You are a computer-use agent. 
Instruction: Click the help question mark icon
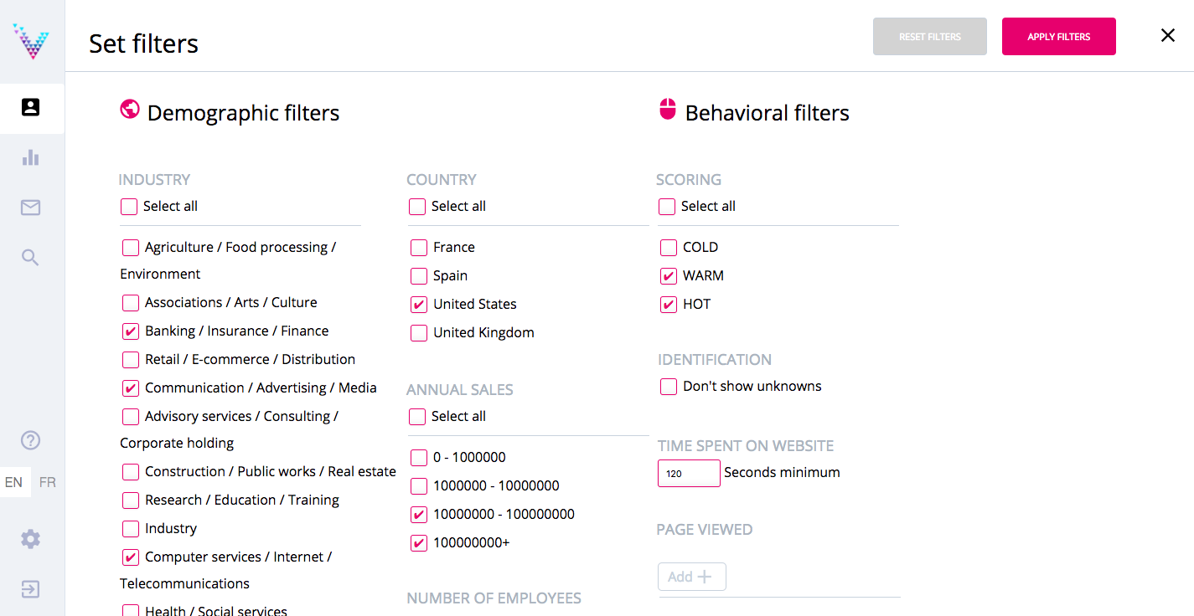[31, 440]
